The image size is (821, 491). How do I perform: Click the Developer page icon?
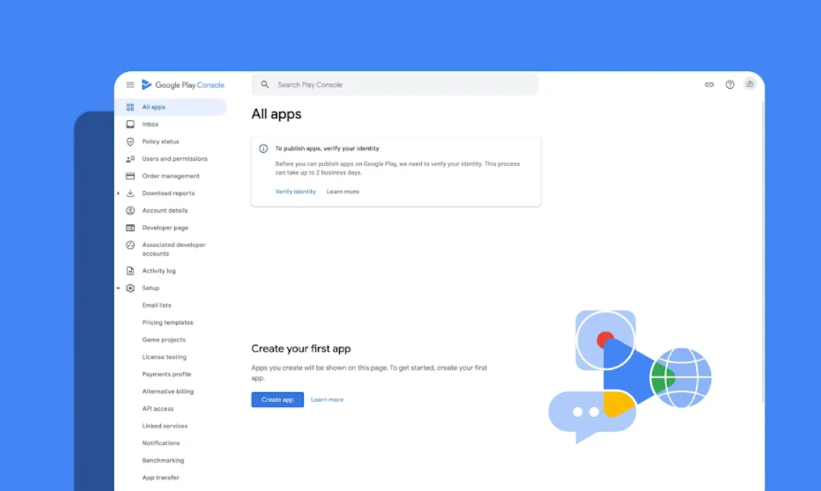(130, 228)
